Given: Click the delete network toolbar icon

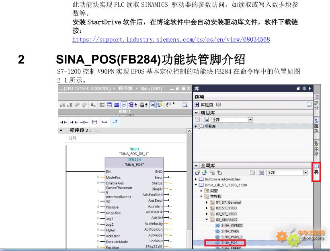Looking at the screenshot, I should point(70,105).
